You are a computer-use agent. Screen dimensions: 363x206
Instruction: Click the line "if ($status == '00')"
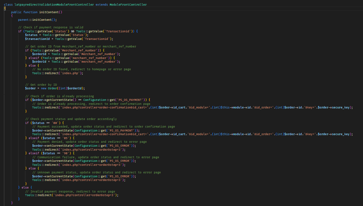(45, 123)
